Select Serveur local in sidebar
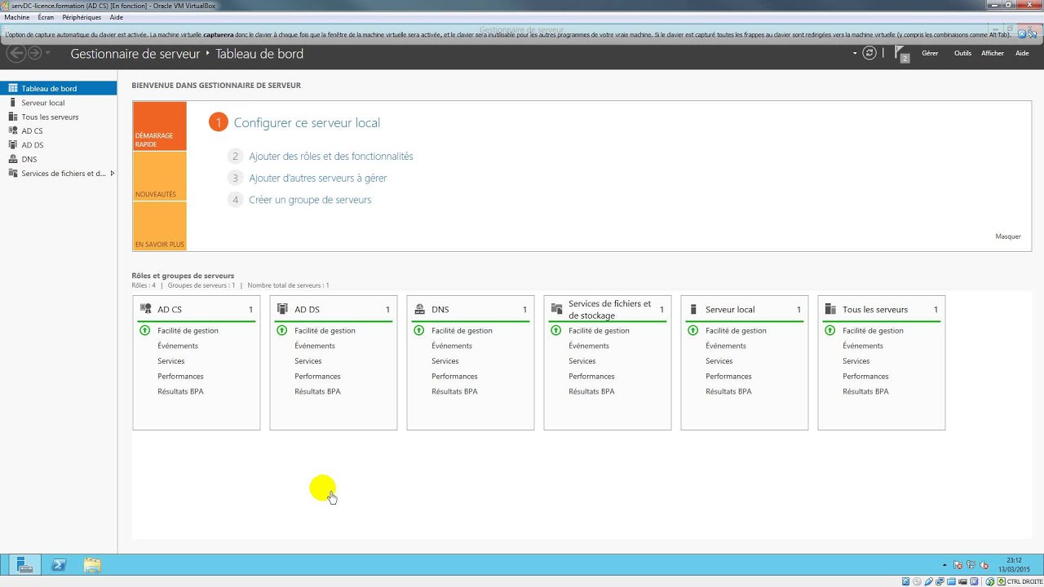Viewport: 1044px width, 587px height. [59, 103]
